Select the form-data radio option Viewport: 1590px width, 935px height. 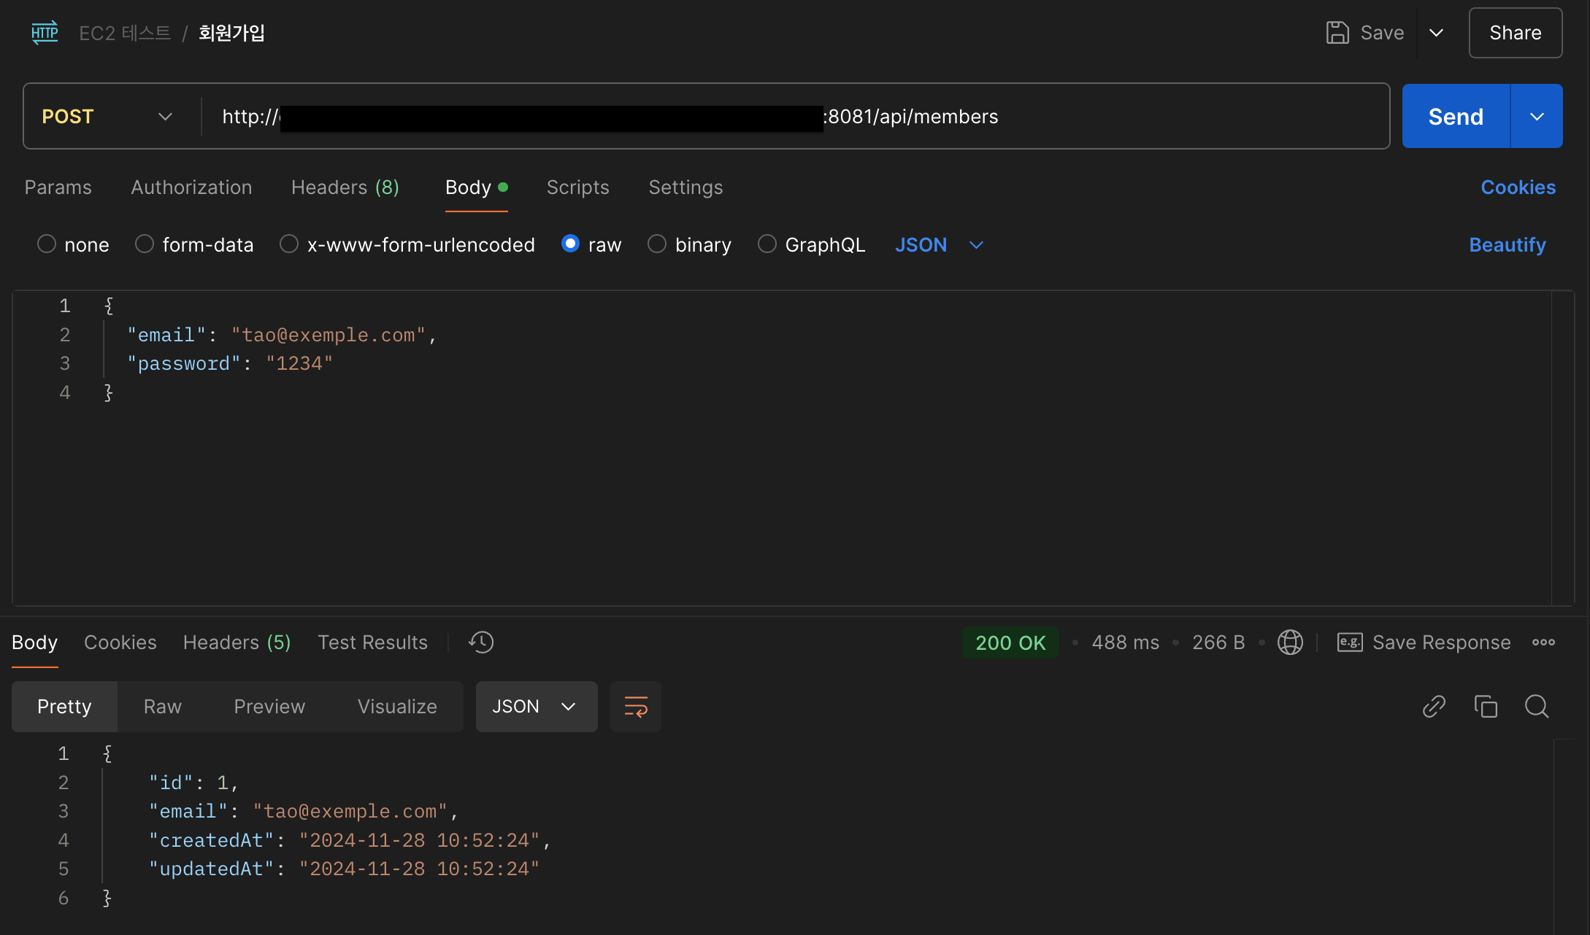(145, 244)
